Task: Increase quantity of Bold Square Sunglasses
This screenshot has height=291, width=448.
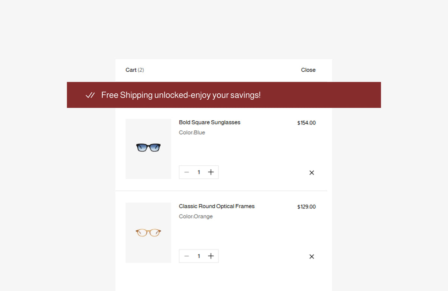Action: click(x=211, y=172)
